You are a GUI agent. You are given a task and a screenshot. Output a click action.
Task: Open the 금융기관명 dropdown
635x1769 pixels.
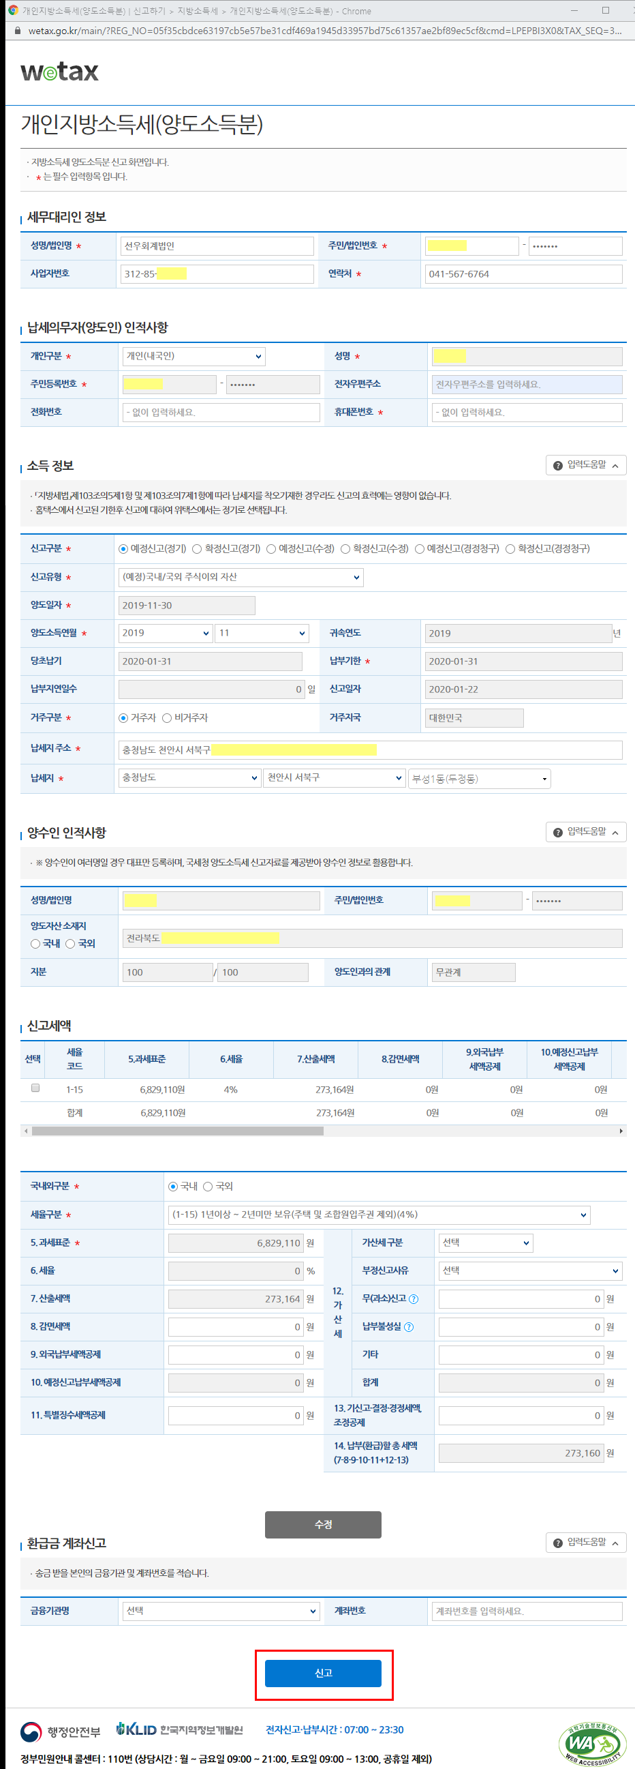221,1611
